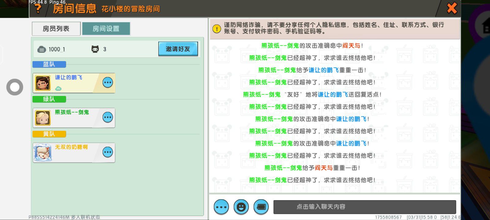Click the 蓝队 team label
This screenshot has height=220, width=490.
click(49, 64)
